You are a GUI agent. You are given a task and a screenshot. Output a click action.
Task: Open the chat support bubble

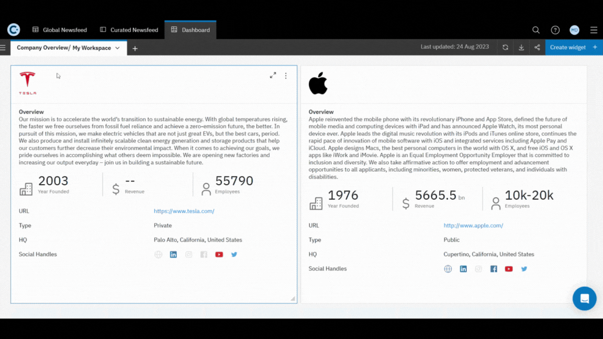(x=584, y=299)
